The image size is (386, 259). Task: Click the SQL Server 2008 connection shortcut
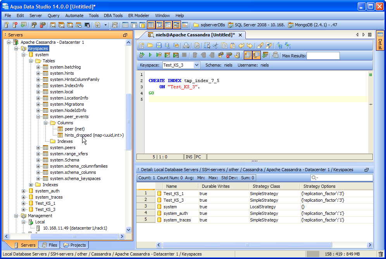click(256, 25)
